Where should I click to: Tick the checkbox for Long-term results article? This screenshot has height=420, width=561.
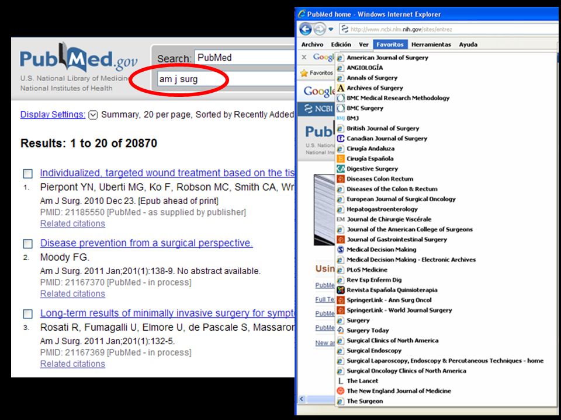coord(27,314)
